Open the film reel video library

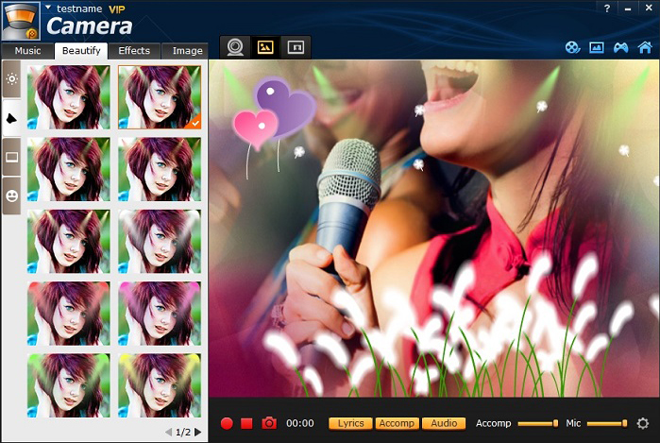pyautogui.click(x=572, y=47)
